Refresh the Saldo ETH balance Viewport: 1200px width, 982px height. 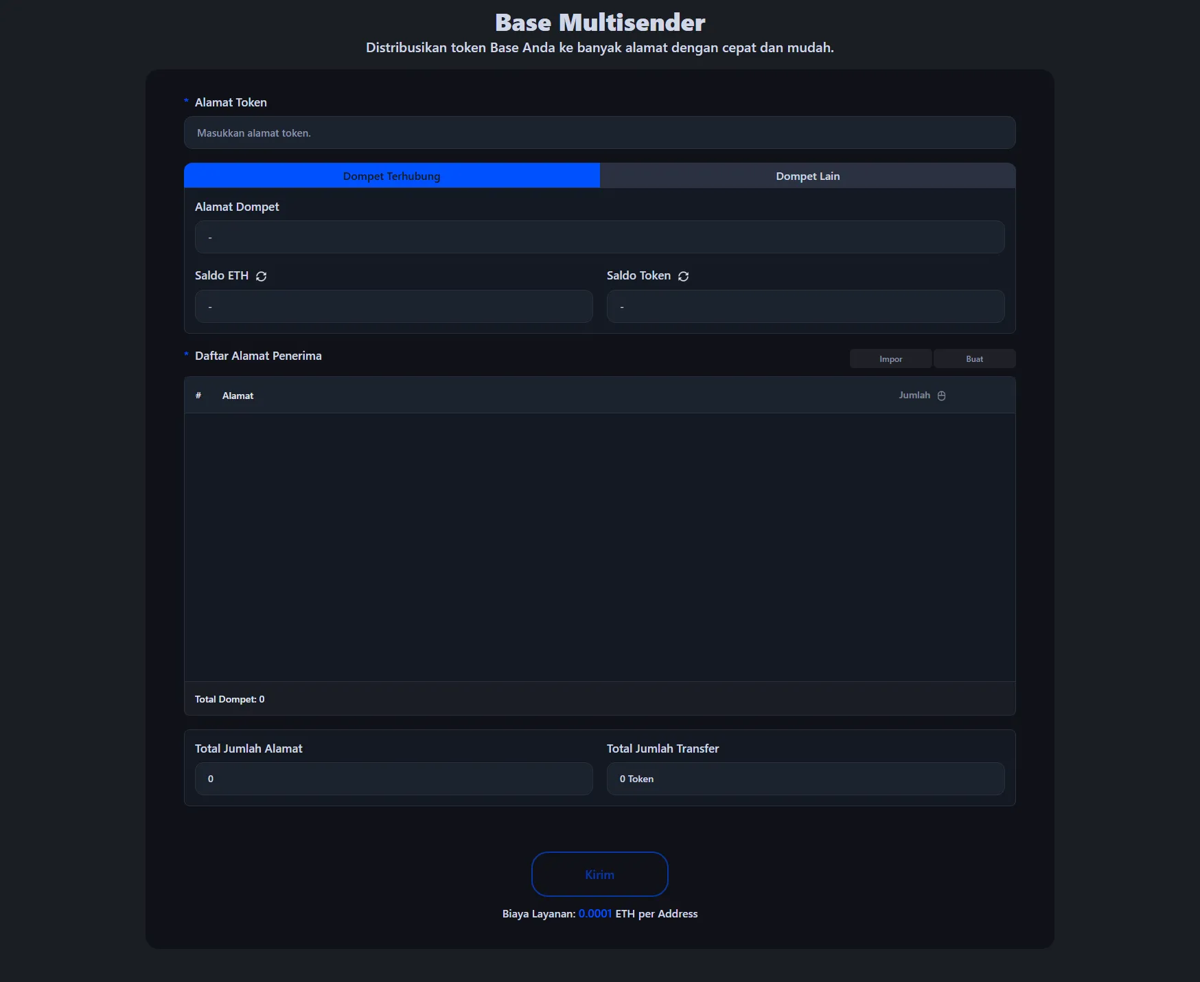coord(261,276)
